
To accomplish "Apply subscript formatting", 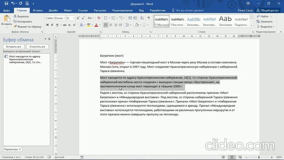I will tap(70, 25).
